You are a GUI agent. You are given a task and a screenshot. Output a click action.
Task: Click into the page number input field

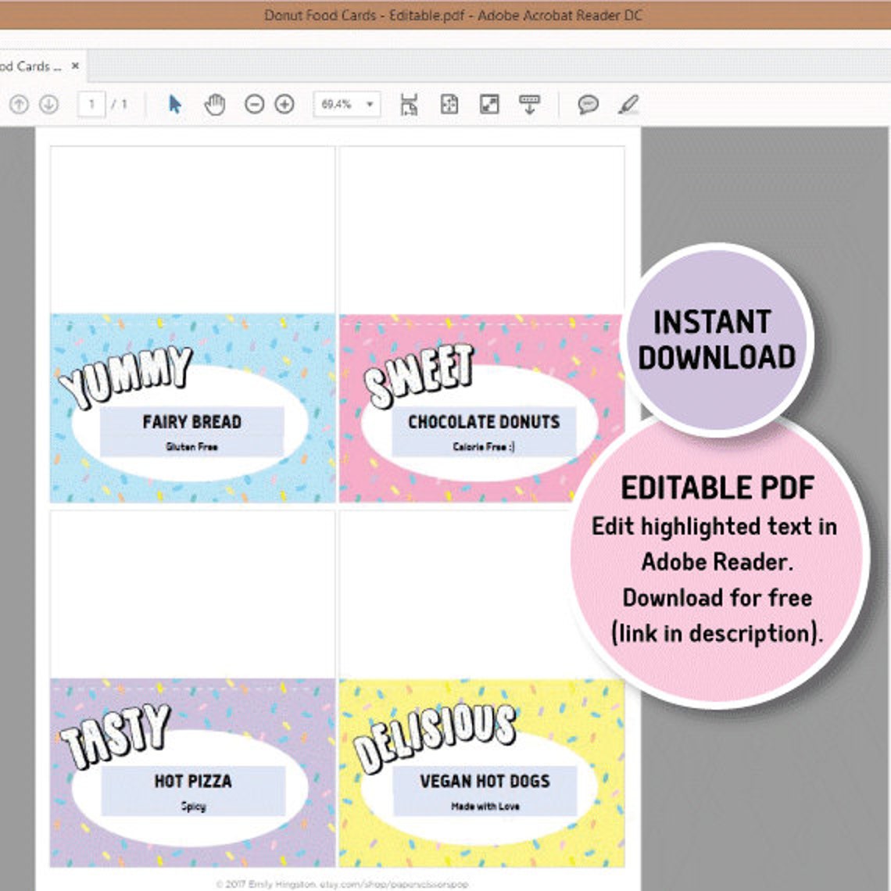[x=94, y=102]
